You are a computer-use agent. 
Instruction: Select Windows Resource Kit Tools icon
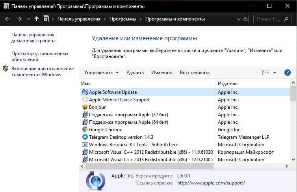click(85, 145)
